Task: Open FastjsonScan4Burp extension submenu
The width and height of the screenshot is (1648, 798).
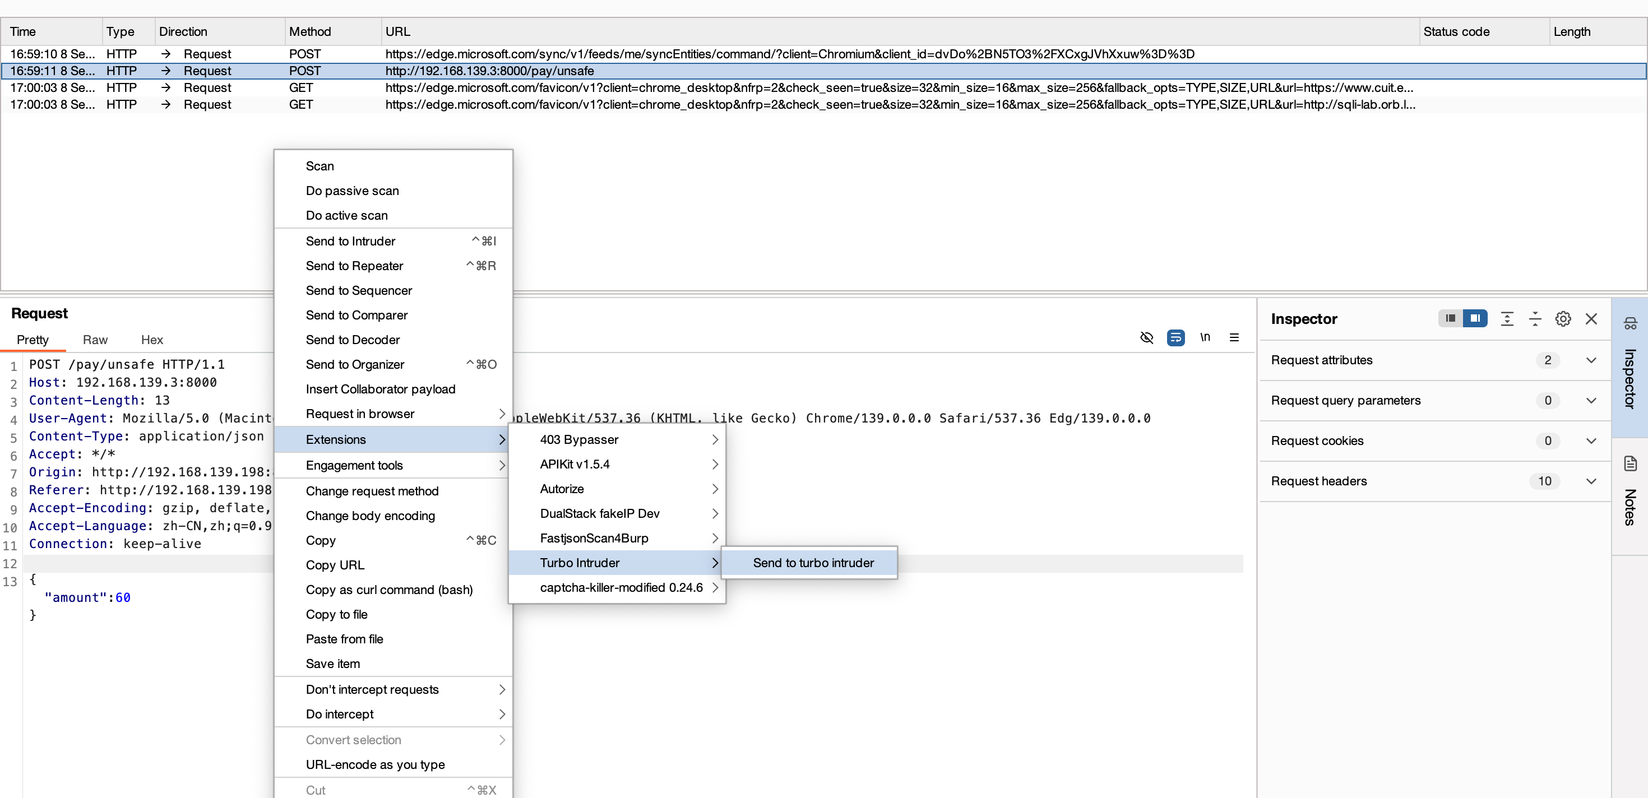Action: (x=617, y=538)
